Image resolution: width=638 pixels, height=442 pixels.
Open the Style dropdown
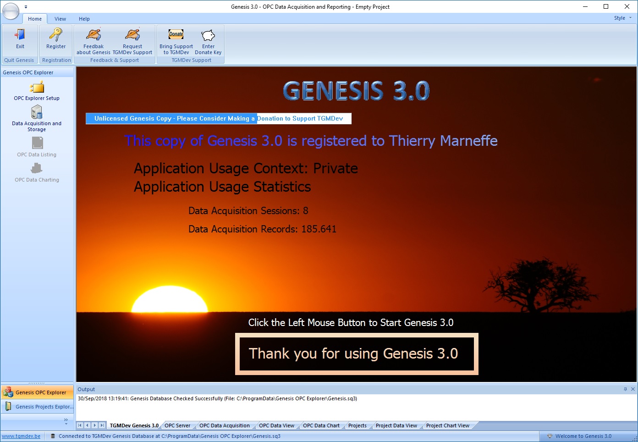click(x=623, y=18)
